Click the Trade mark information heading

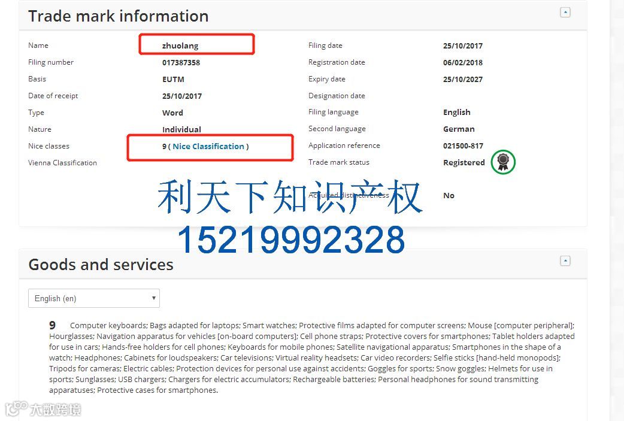(118, 16)
